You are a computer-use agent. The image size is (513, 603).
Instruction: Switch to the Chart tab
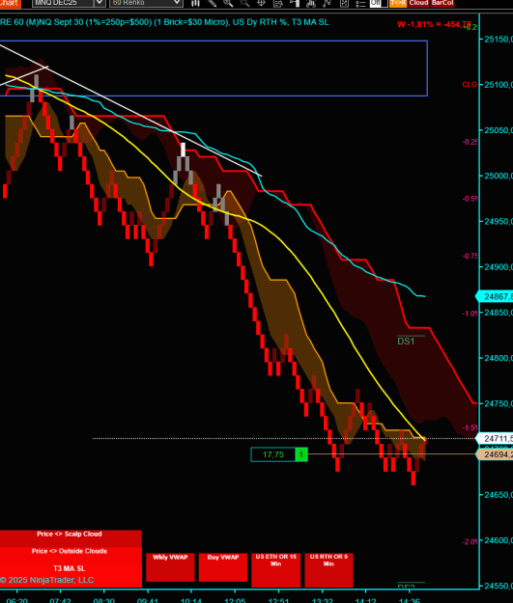click(x=10, y=4)
